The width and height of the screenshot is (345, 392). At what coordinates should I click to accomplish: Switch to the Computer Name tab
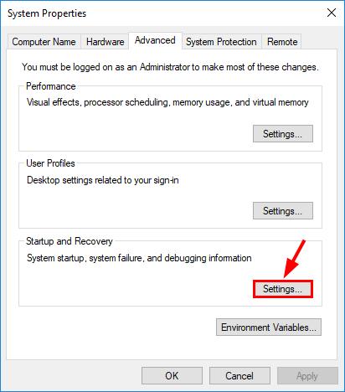click(x=44, y=42)
